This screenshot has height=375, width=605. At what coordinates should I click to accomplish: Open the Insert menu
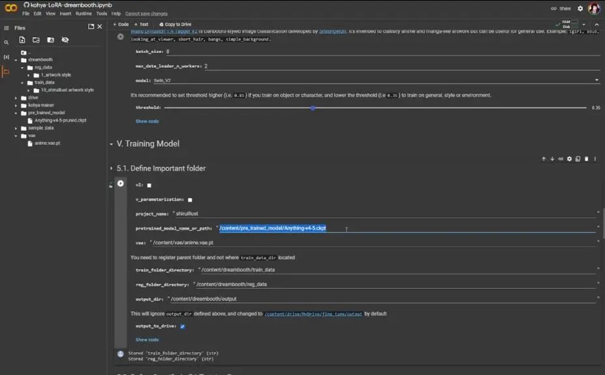65,14
